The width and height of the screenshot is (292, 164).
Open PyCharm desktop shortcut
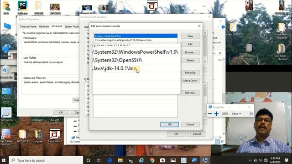coord(22,8)
